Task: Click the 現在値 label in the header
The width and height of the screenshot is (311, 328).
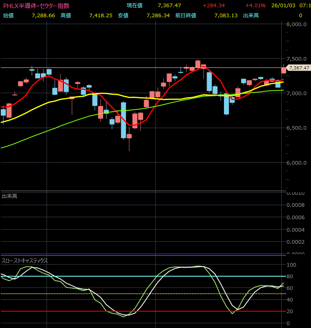Action: click(134, 6)
